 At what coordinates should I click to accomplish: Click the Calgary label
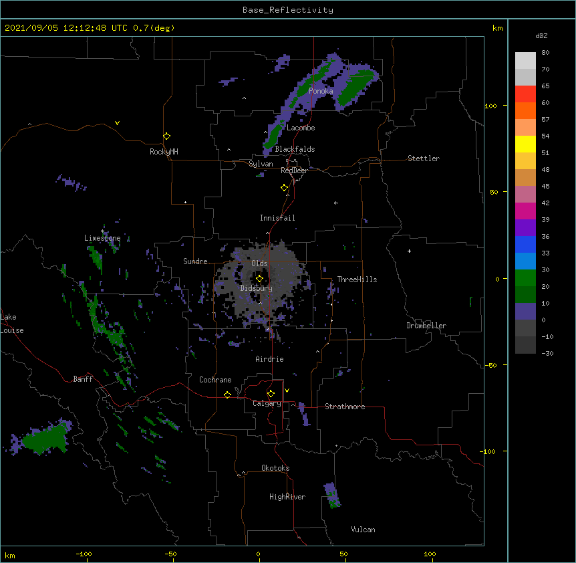point(267,403)
